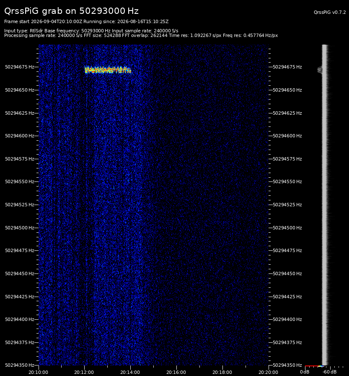This screenshot has width=349, height=376.
Task: Click the 20:14:00 time axis label
Action: coord(130,372)
